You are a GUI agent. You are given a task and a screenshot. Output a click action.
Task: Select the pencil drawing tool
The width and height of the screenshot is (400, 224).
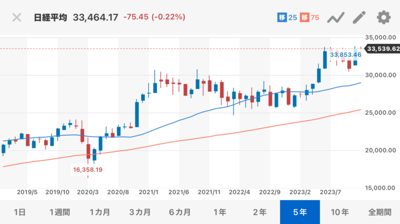[359, 18]
